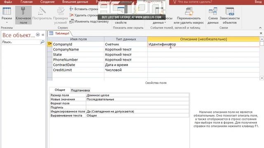This screenshot has width=264, height=148.
Task: Click Новые значения value Последовательные
Action: click(137, 99)
